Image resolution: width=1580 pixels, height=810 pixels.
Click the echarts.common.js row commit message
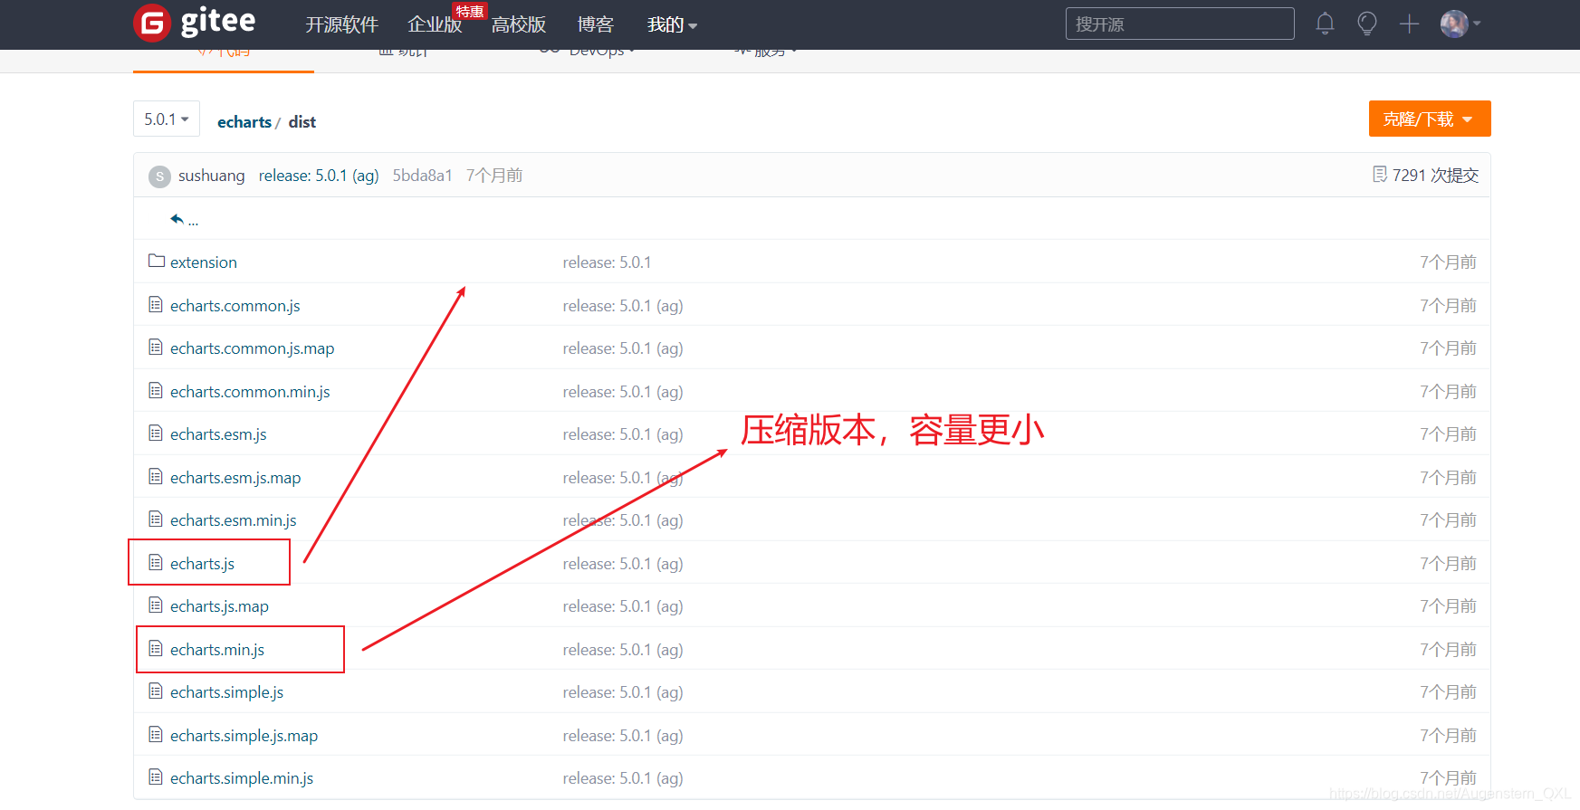pos(623,306)
